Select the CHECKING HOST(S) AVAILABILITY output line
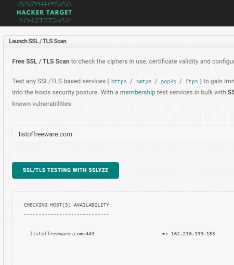This screenshot has height=265, width=234. click(67, 205)
